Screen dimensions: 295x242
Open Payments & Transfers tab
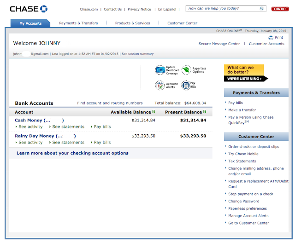tap(78, 23)
